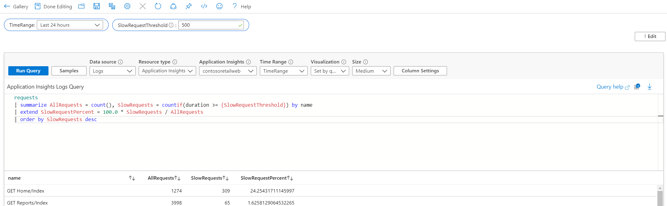Image resolution: width=667 pixels, height=206 pixels.
Task: Click the Time Range info icon
Action: [291, 62]
